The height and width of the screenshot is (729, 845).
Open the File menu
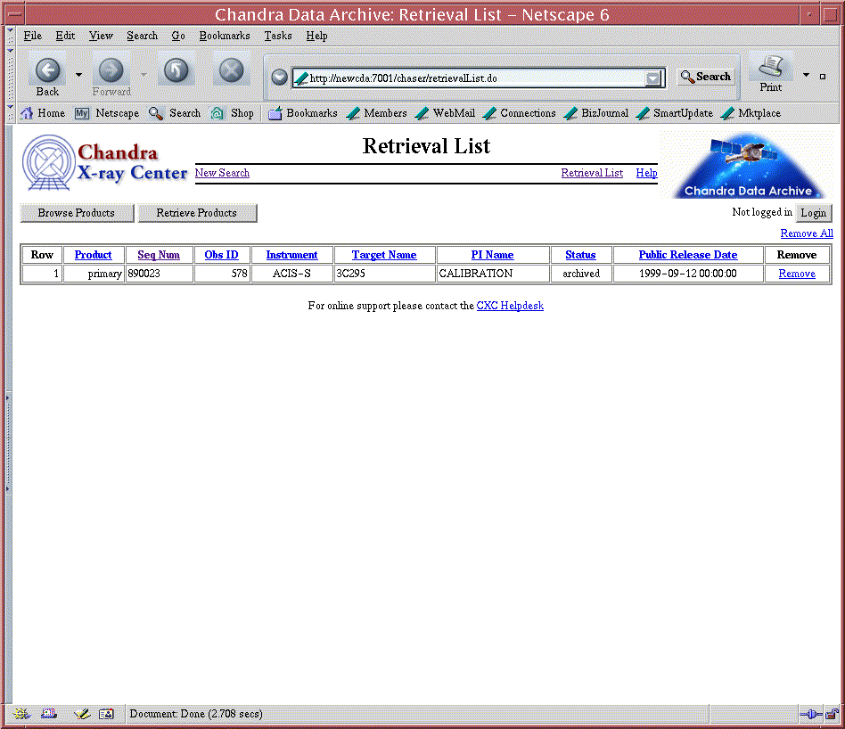coord(32,36)
